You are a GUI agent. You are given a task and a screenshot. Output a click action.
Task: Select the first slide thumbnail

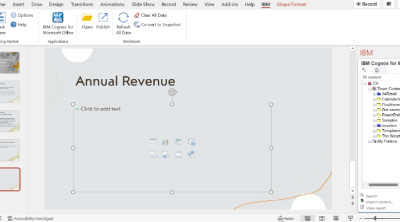click(x=9, y=63)
